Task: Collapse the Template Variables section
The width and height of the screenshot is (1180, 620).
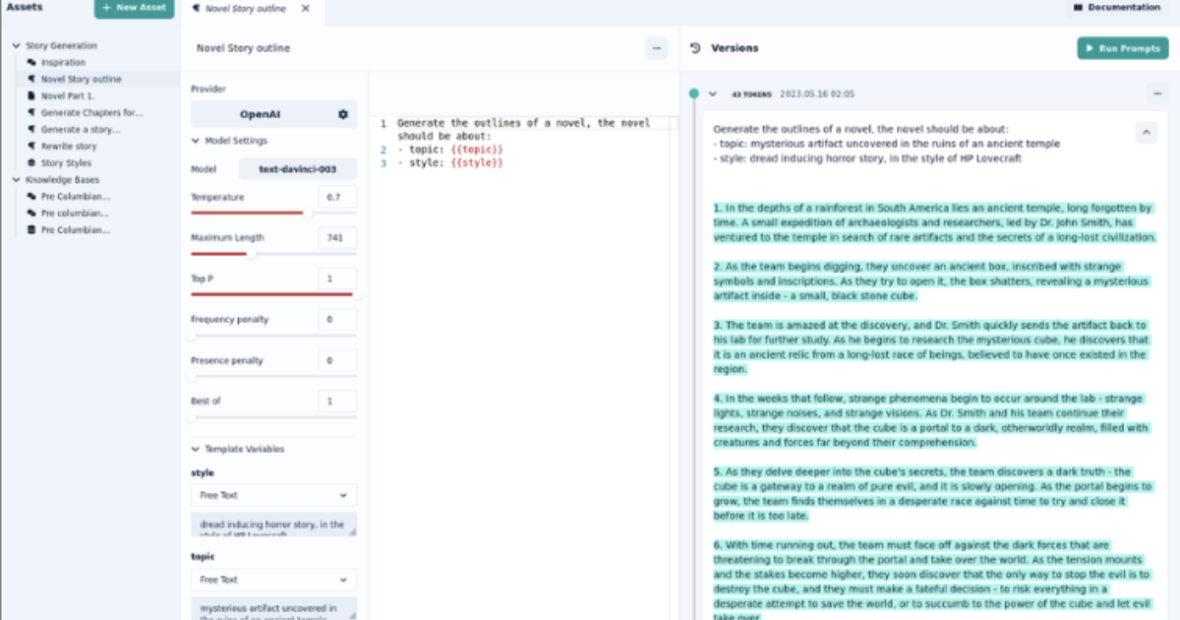Action: (195, 449)
